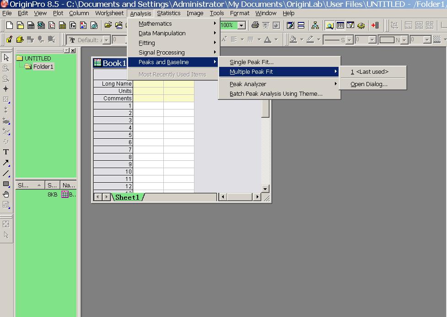
Task: Click the New Matrix toolbar icon
Action: tap(62, 25)
